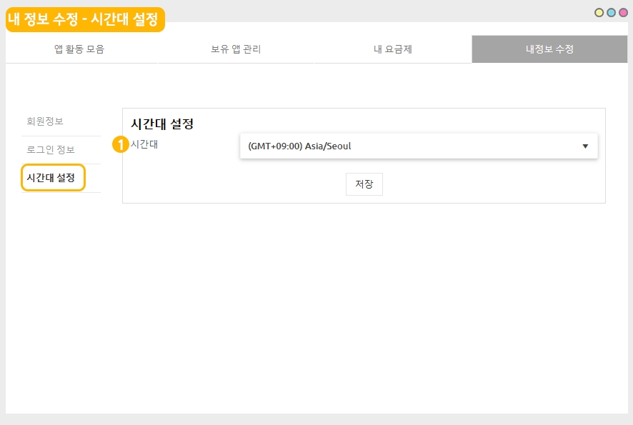Click the 시간대 field label beside the badge
The image size is (633, 425).
(x=144, y=144)
